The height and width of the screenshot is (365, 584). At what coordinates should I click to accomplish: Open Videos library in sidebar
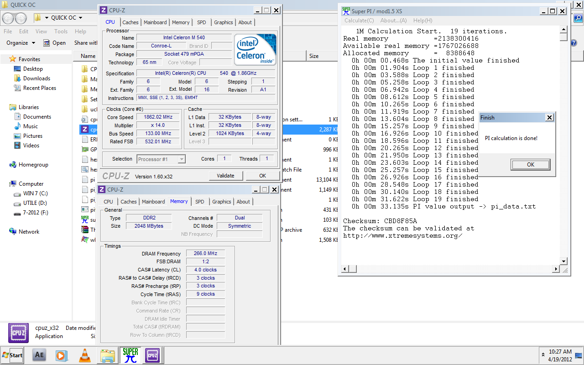click(x=31, y=146)
